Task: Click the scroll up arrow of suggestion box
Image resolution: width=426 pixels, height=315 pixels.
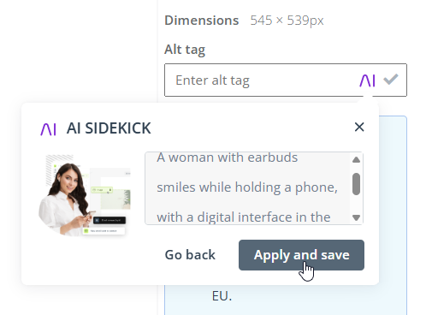Action: point(356,159)
